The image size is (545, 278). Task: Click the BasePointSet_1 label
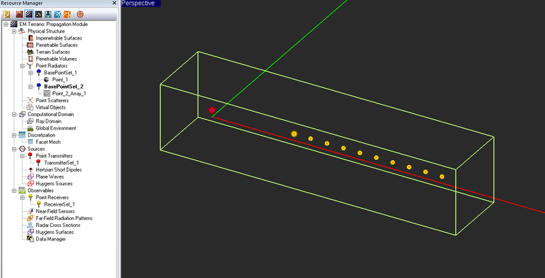[x=61, y=73]
